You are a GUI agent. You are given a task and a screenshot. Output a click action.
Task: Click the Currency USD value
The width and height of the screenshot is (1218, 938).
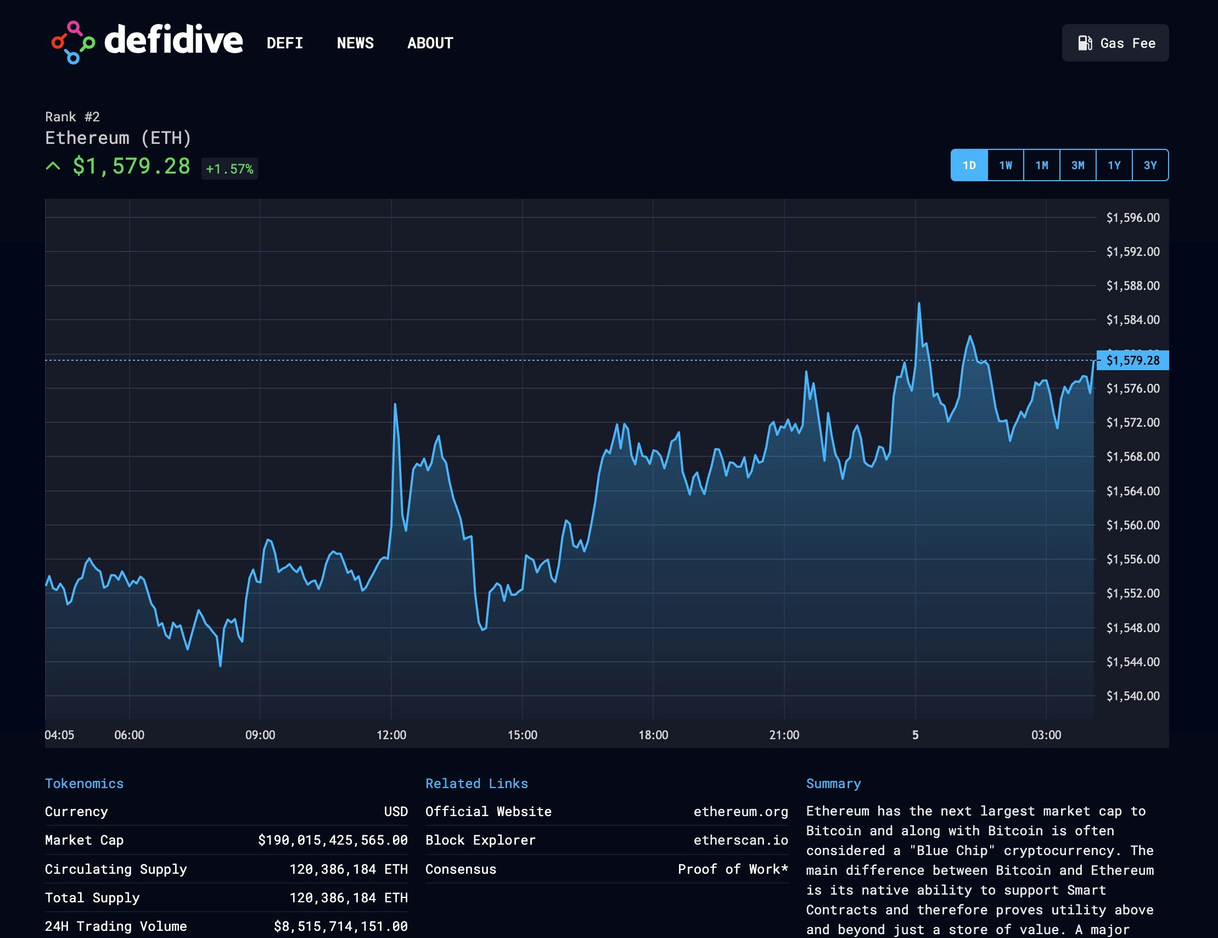396,811
